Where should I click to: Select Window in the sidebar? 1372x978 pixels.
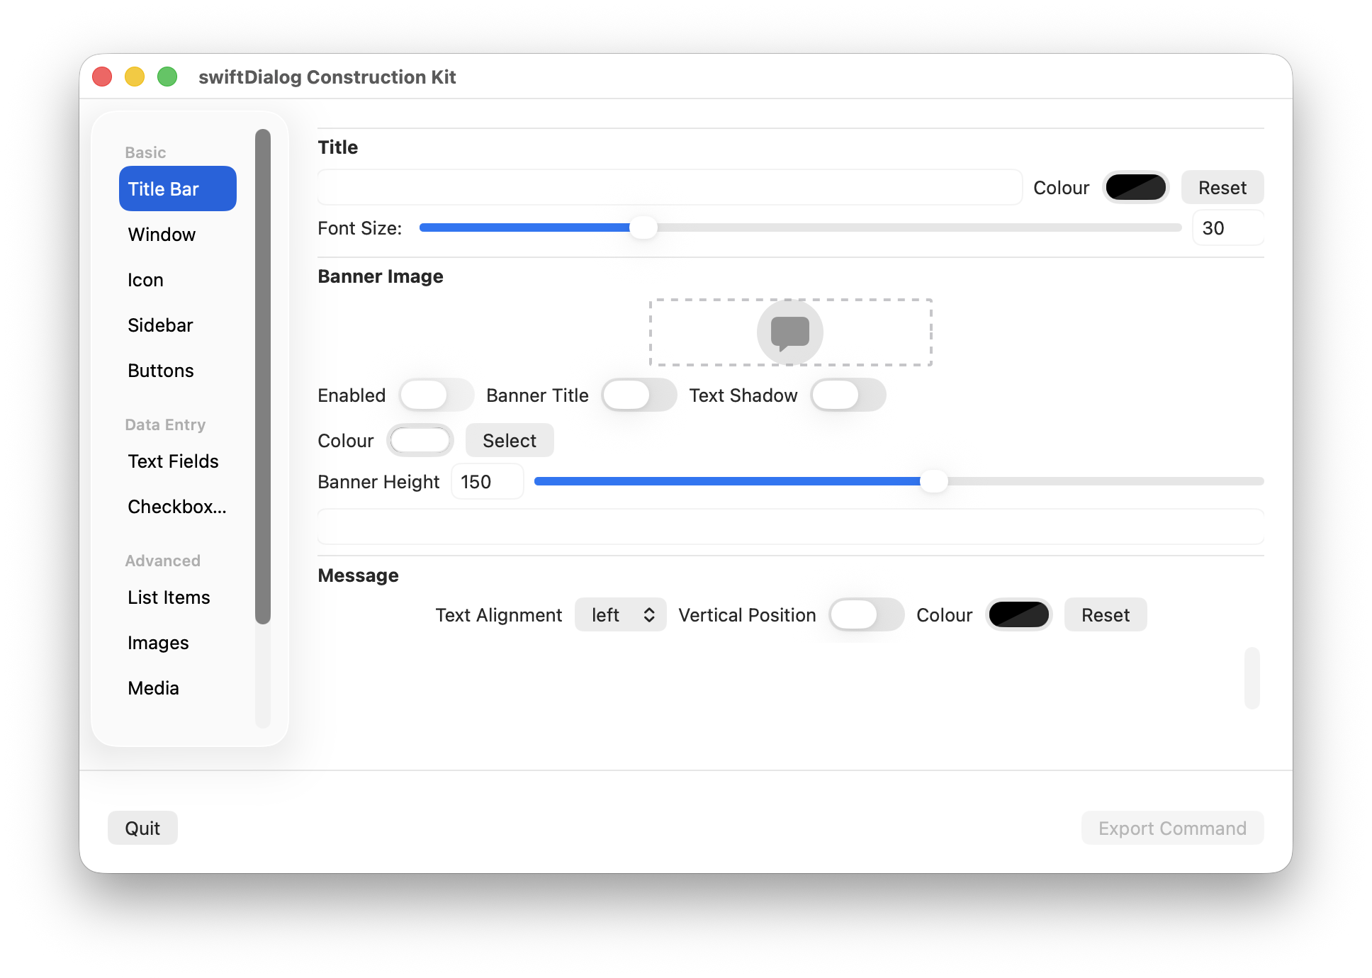click(x=162, y=235)
